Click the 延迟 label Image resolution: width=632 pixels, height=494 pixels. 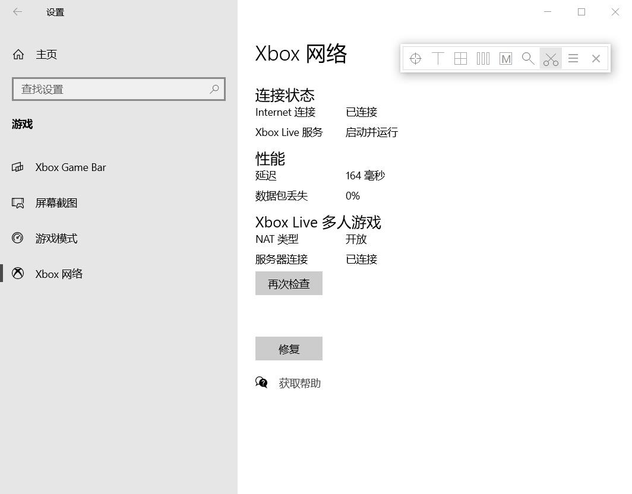pos(266,176)
